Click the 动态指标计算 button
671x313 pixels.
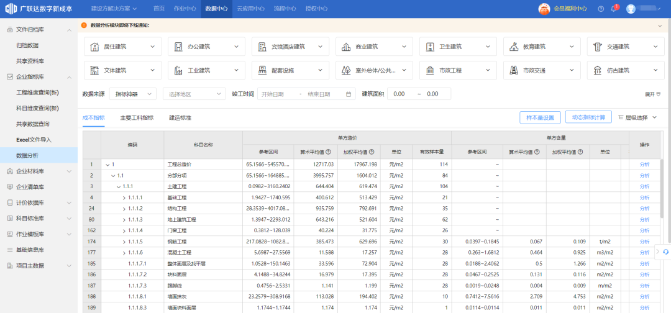588,117
